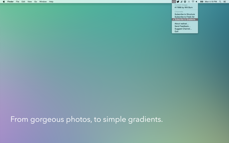Open the Wi-Fi status menu
The height and width of the screenshot is (143, 229).
193,2
